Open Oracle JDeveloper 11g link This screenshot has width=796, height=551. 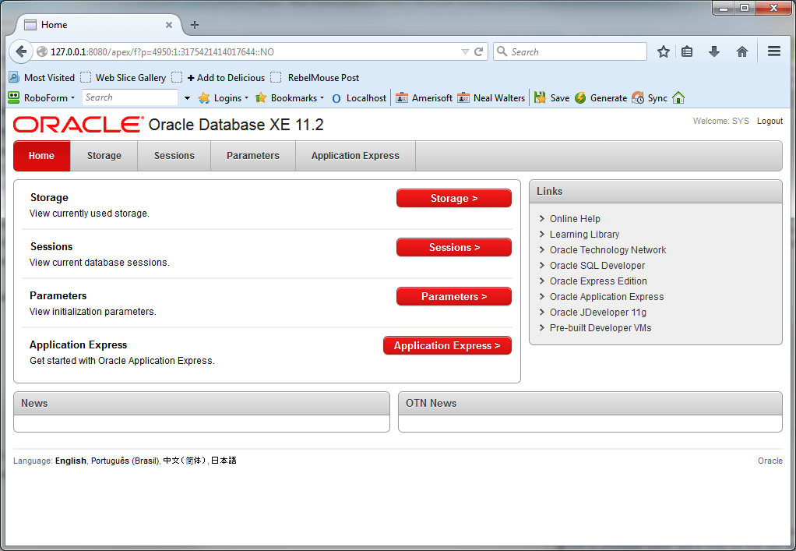598,313
